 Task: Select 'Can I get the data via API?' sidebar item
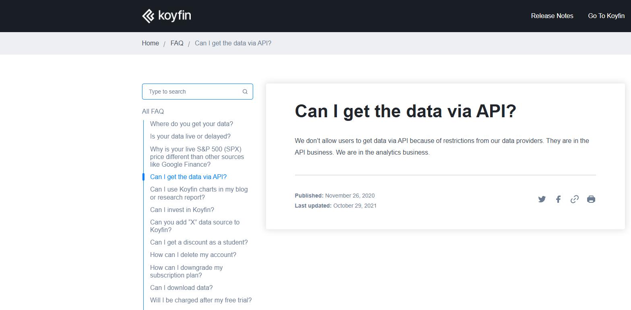188,177
